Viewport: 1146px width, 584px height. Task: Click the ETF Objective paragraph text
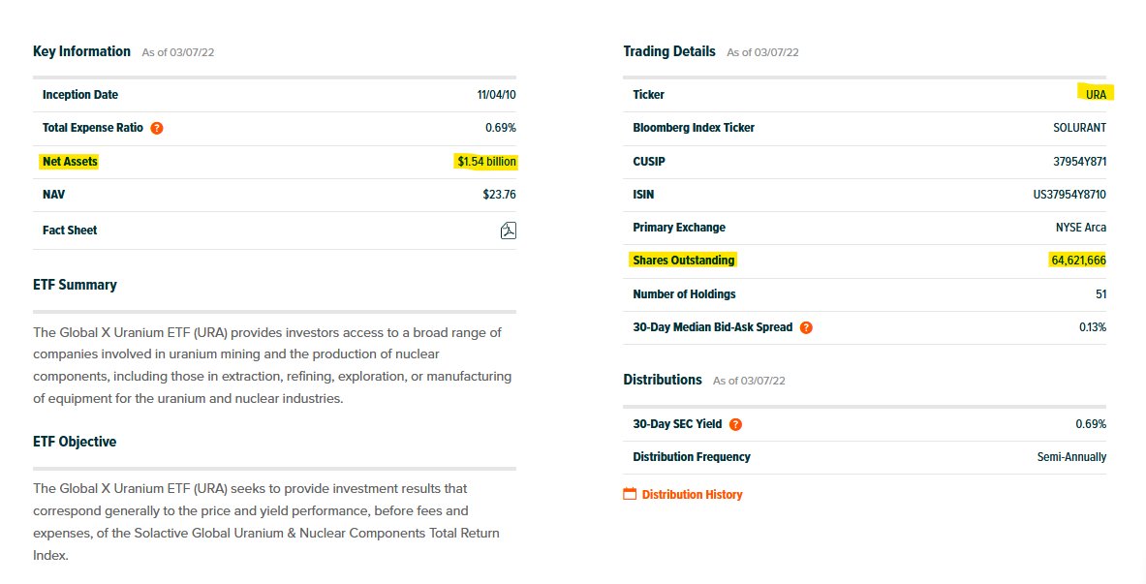(x=266, y=522)
